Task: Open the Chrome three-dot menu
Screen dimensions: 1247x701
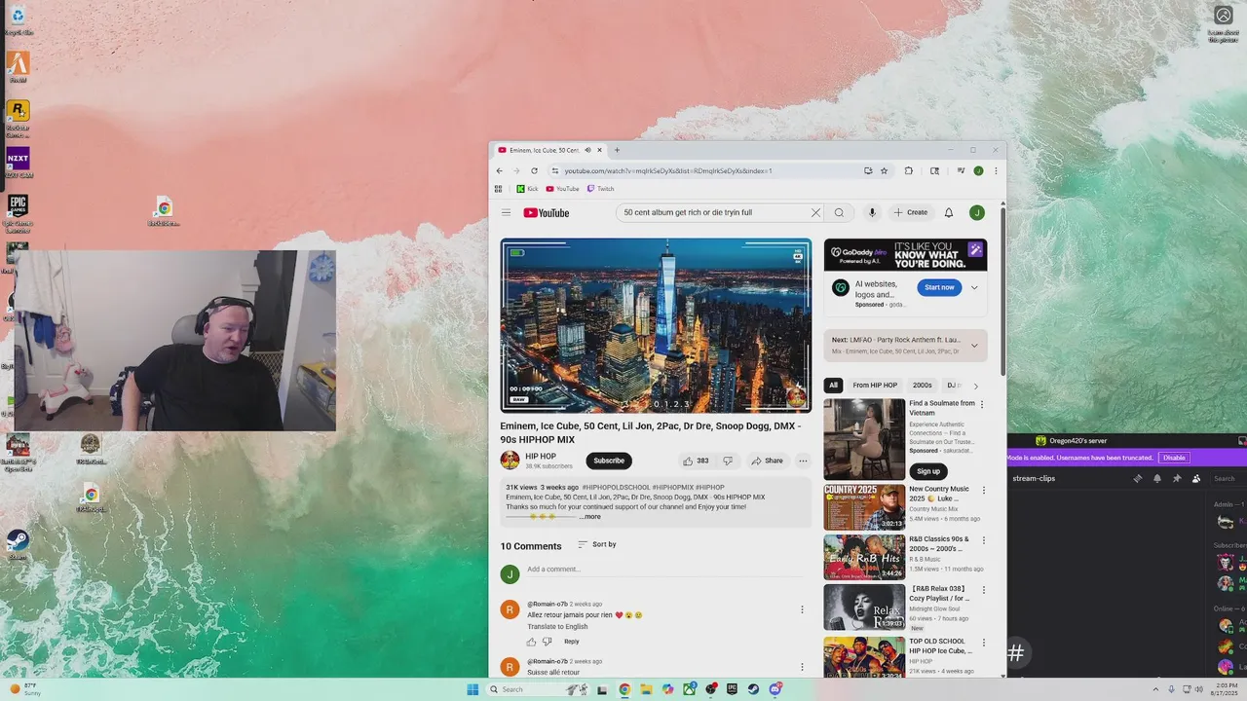Action: tap(995, 170)
